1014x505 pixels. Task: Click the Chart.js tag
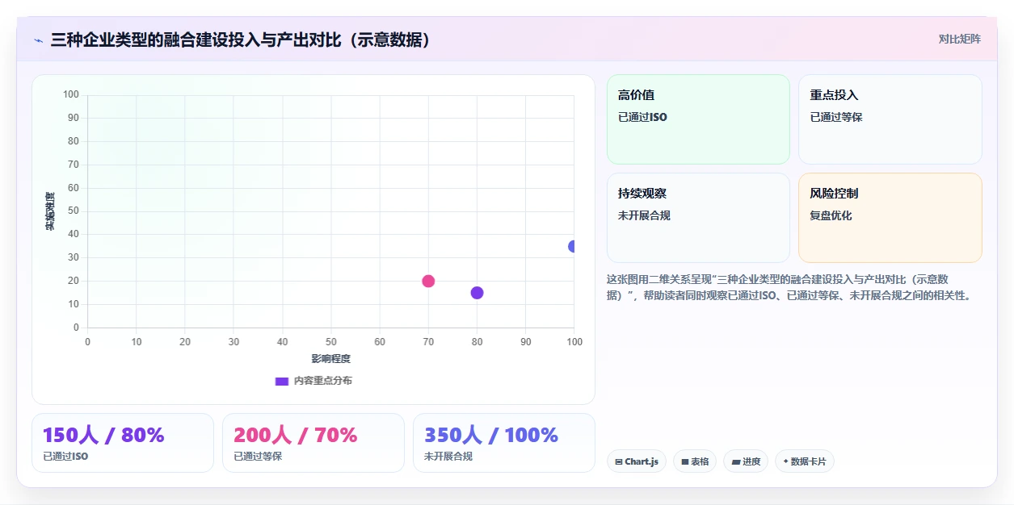coord(637,461)
